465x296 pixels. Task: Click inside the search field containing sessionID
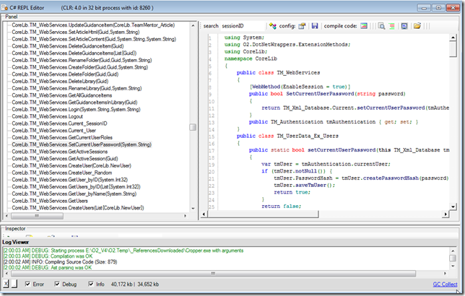click(x=243, y=26)
